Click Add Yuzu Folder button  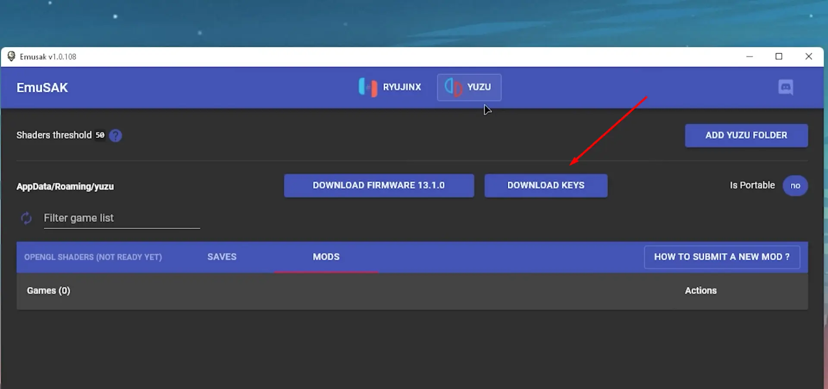746,135
